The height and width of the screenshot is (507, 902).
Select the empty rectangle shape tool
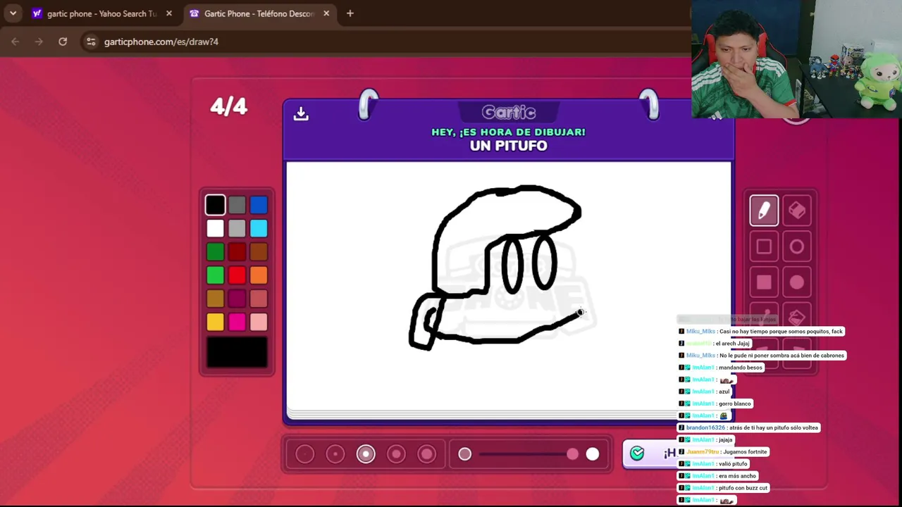click(764, 246)
